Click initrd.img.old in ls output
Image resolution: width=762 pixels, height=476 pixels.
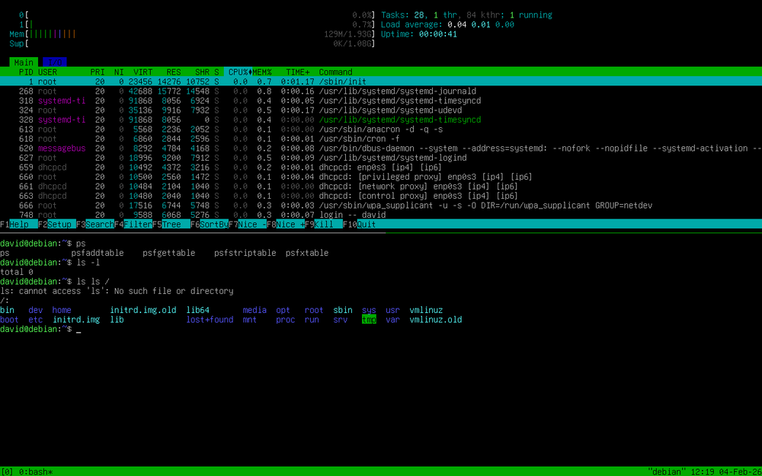pos(143,310)
